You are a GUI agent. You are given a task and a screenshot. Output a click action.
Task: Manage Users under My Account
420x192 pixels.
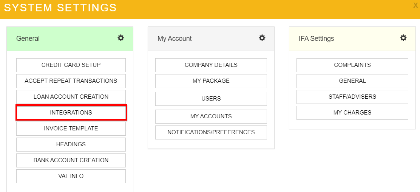coord(211,99)
